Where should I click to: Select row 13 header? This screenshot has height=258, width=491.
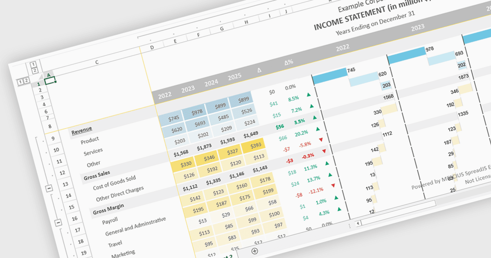tap(65, 184)
